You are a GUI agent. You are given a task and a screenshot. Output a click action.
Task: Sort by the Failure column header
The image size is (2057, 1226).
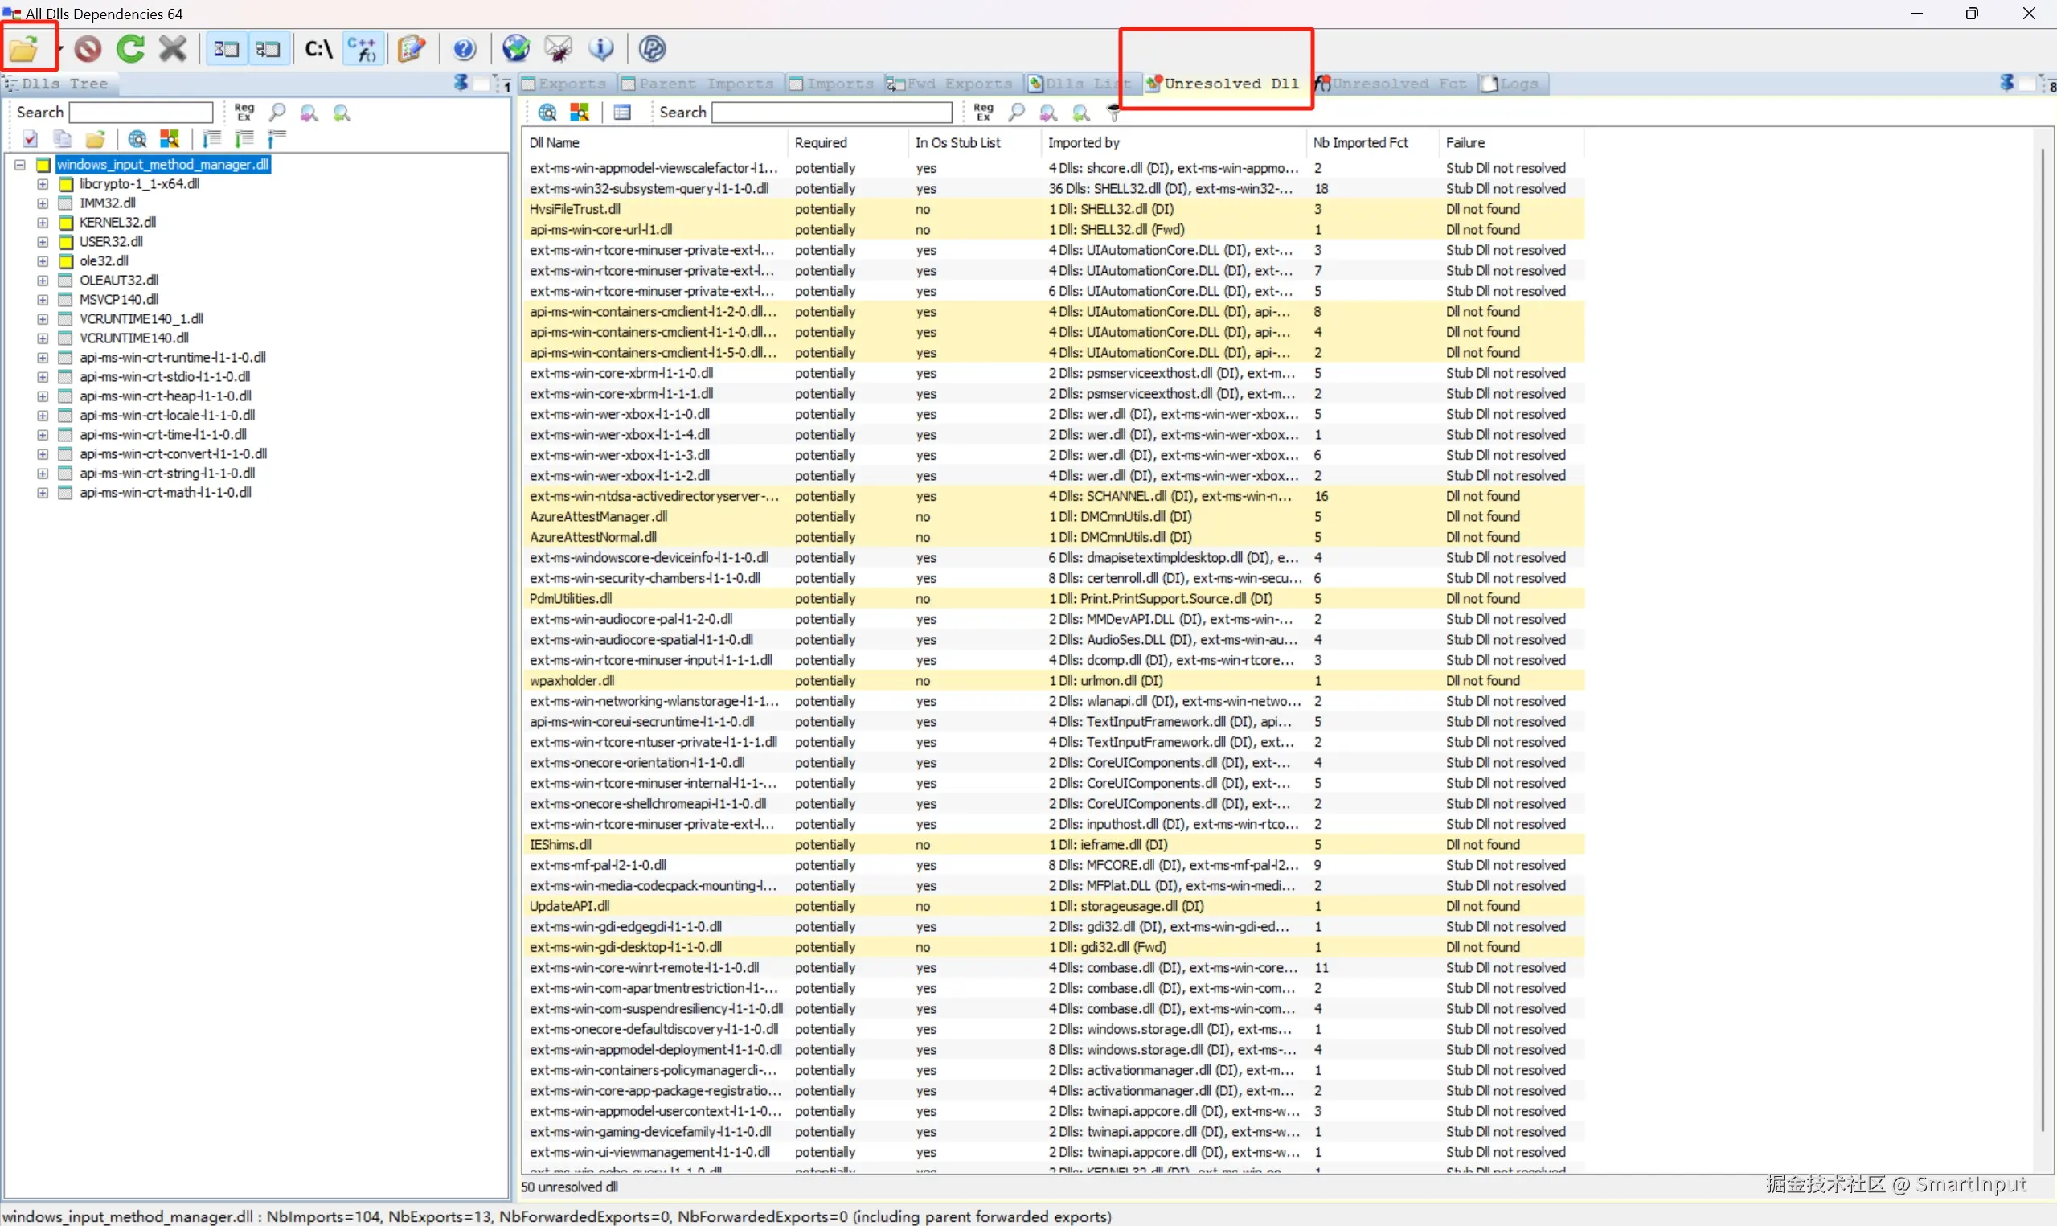click(1465, 143)
